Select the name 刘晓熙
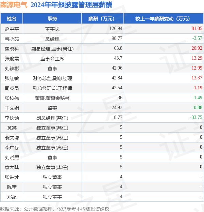 pyautogui.click(x=12, y=157)
